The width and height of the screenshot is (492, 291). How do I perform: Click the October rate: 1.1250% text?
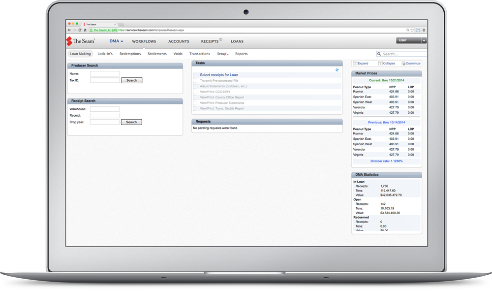pyautogui.click(x=387, y=161)
